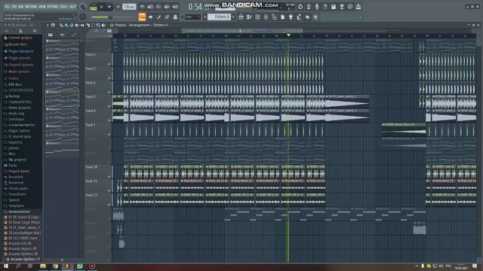Expand the Backup folder in browser
This screenshot has height=271, width=483.
14,96
